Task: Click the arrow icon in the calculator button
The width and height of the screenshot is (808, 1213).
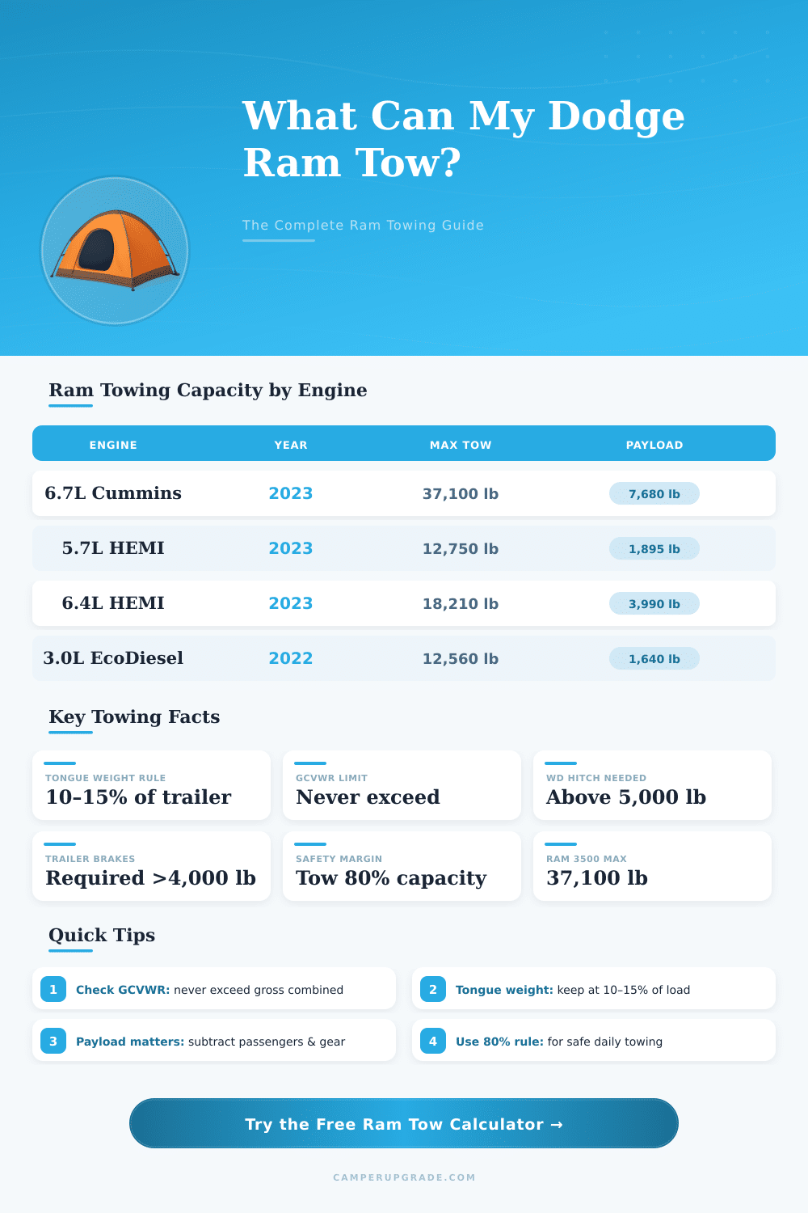Action: [556, 1124]
